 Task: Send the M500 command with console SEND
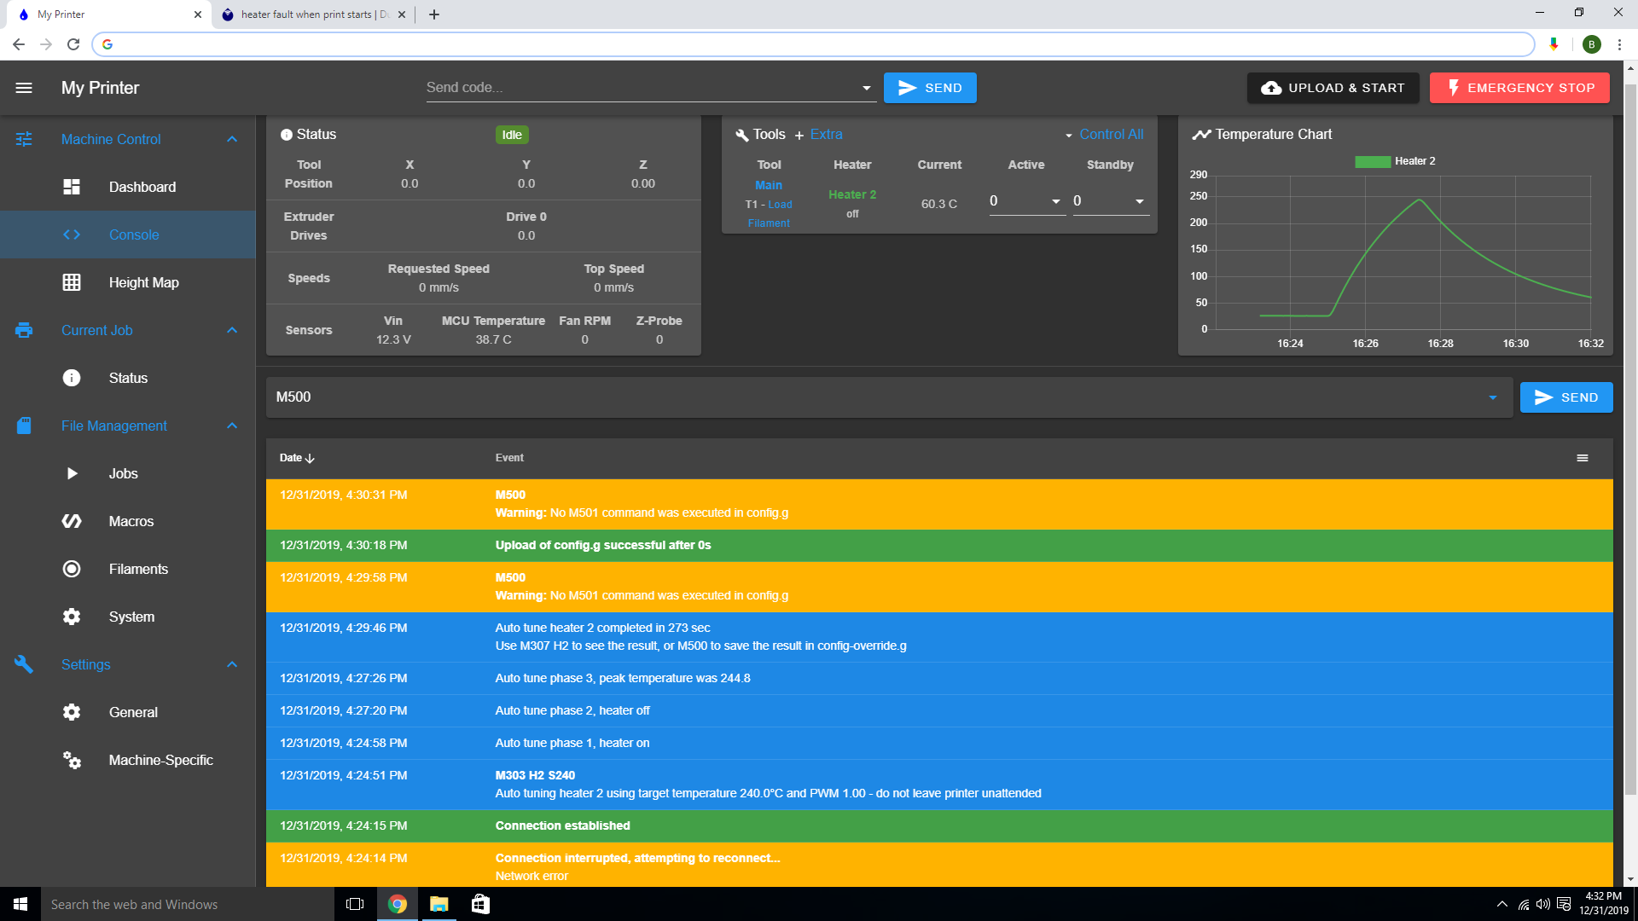[x=1566, y=397]
